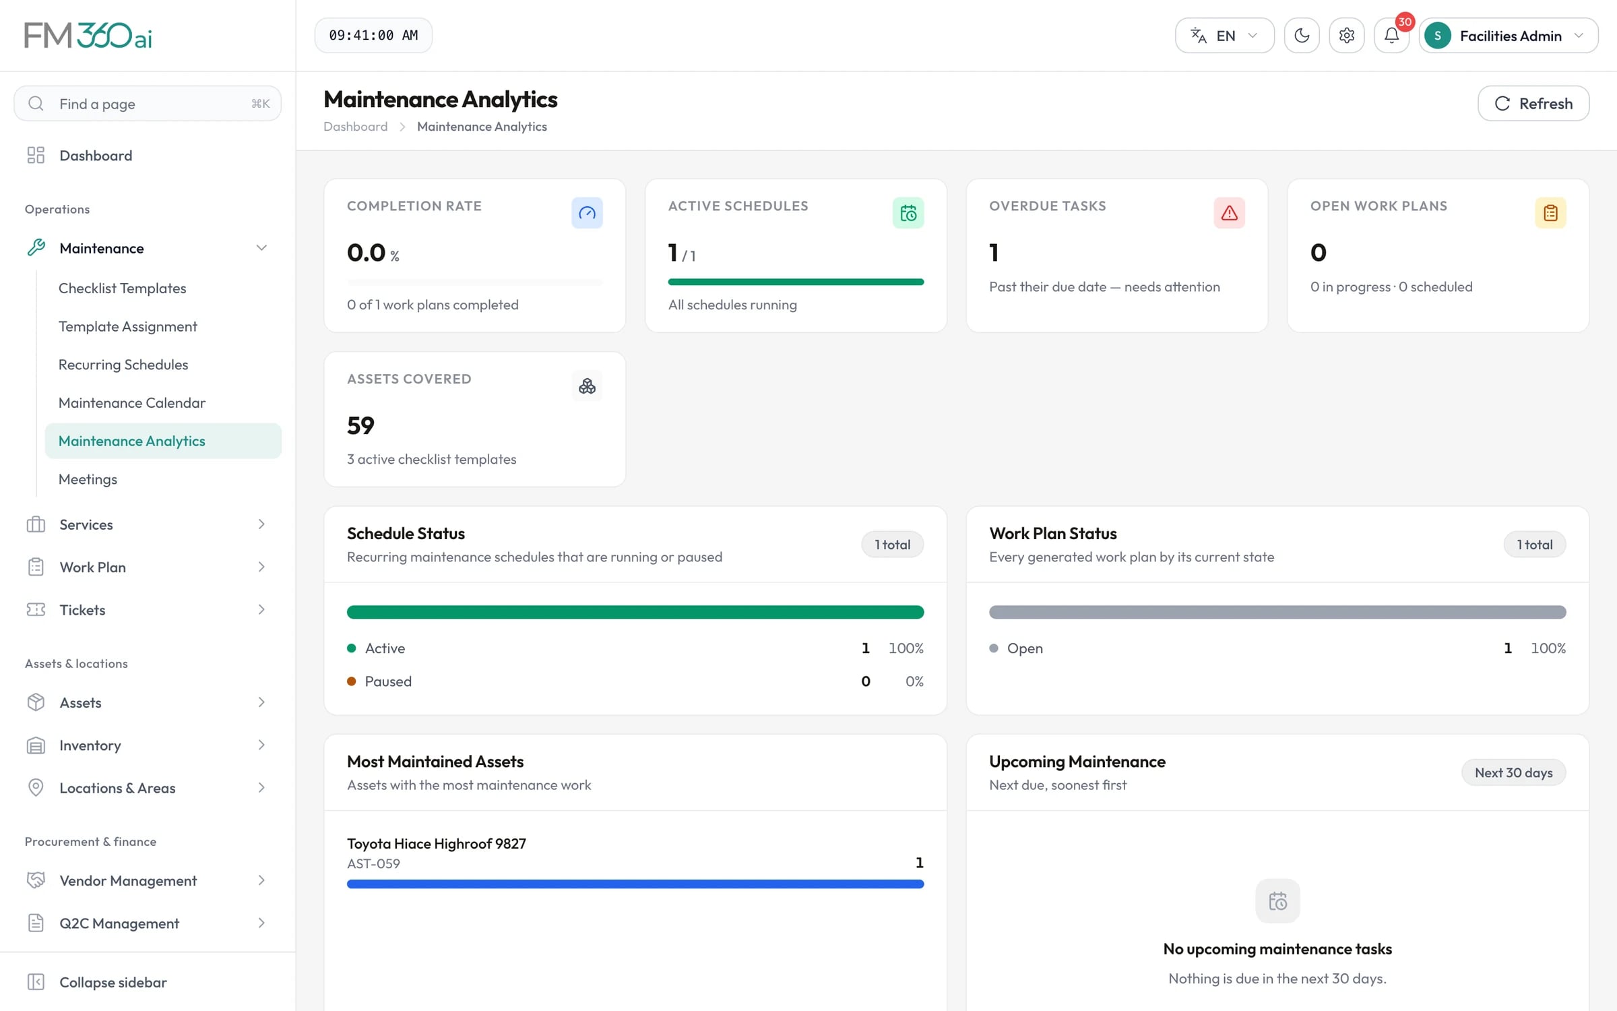Click the search magnifier icon
This screenshot has height=1011, width=1617.
[36, 104]
